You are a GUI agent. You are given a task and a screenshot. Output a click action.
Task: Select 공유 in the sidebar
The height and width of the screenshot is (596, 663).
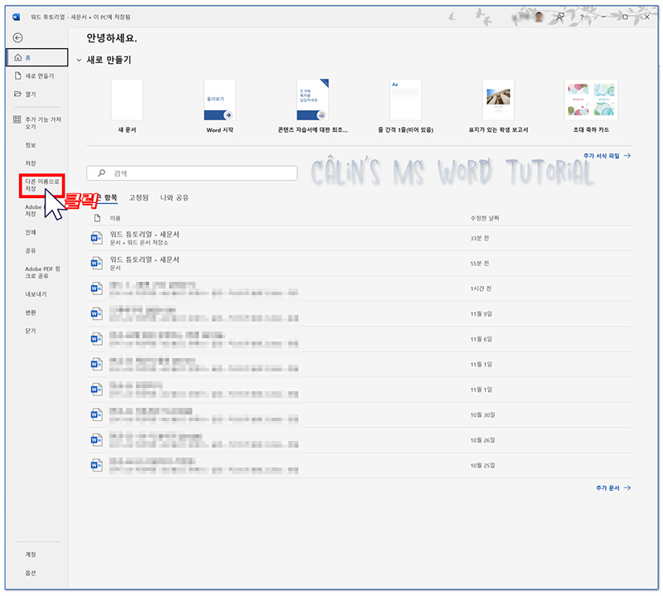[31, 250]
